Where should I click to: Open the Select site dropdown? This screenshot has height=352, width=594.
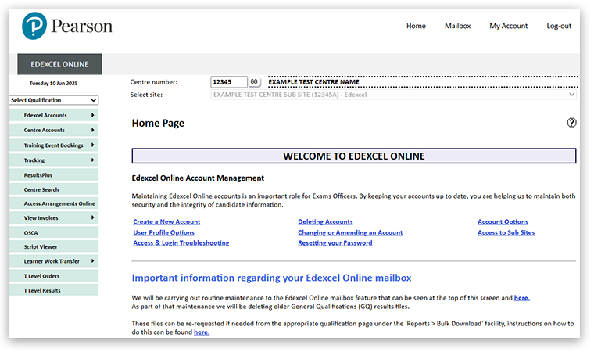[394, 95]
